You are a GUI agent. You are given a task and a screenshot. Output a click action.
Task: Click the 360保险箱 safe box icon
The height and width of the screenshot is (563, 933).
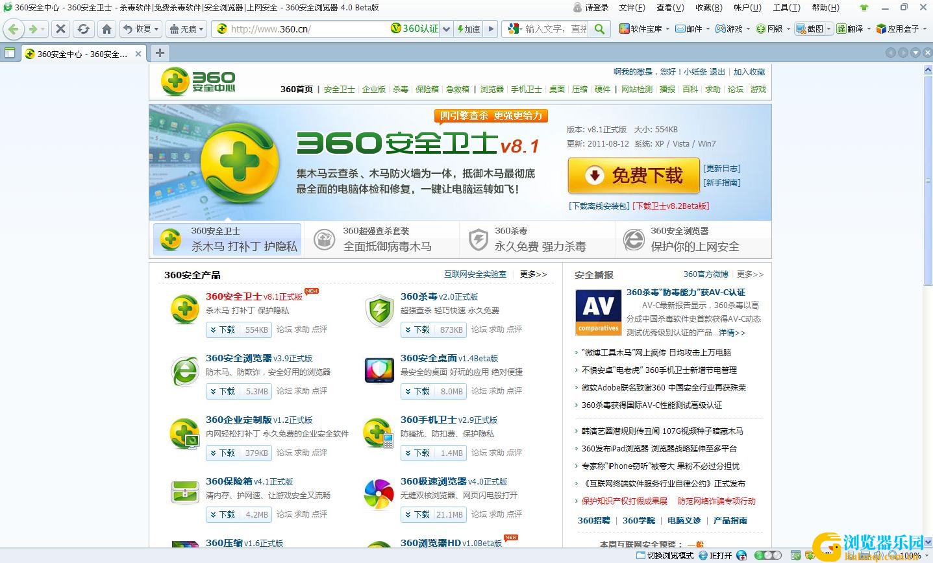click(x=185, y=492)
